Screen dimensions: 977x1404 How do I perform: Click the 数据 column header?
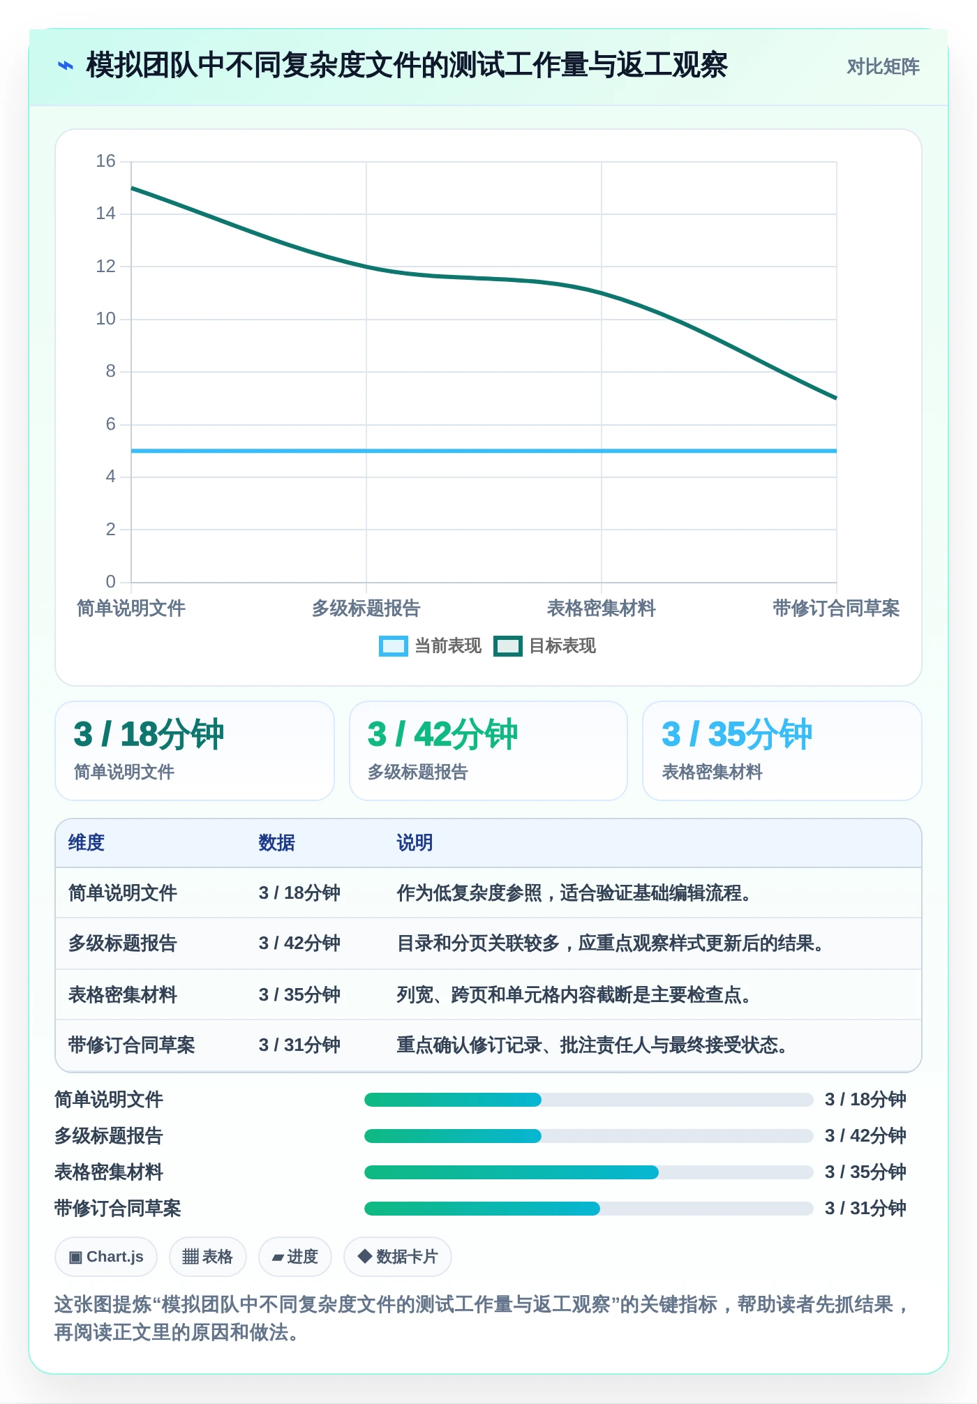(277, 843)
